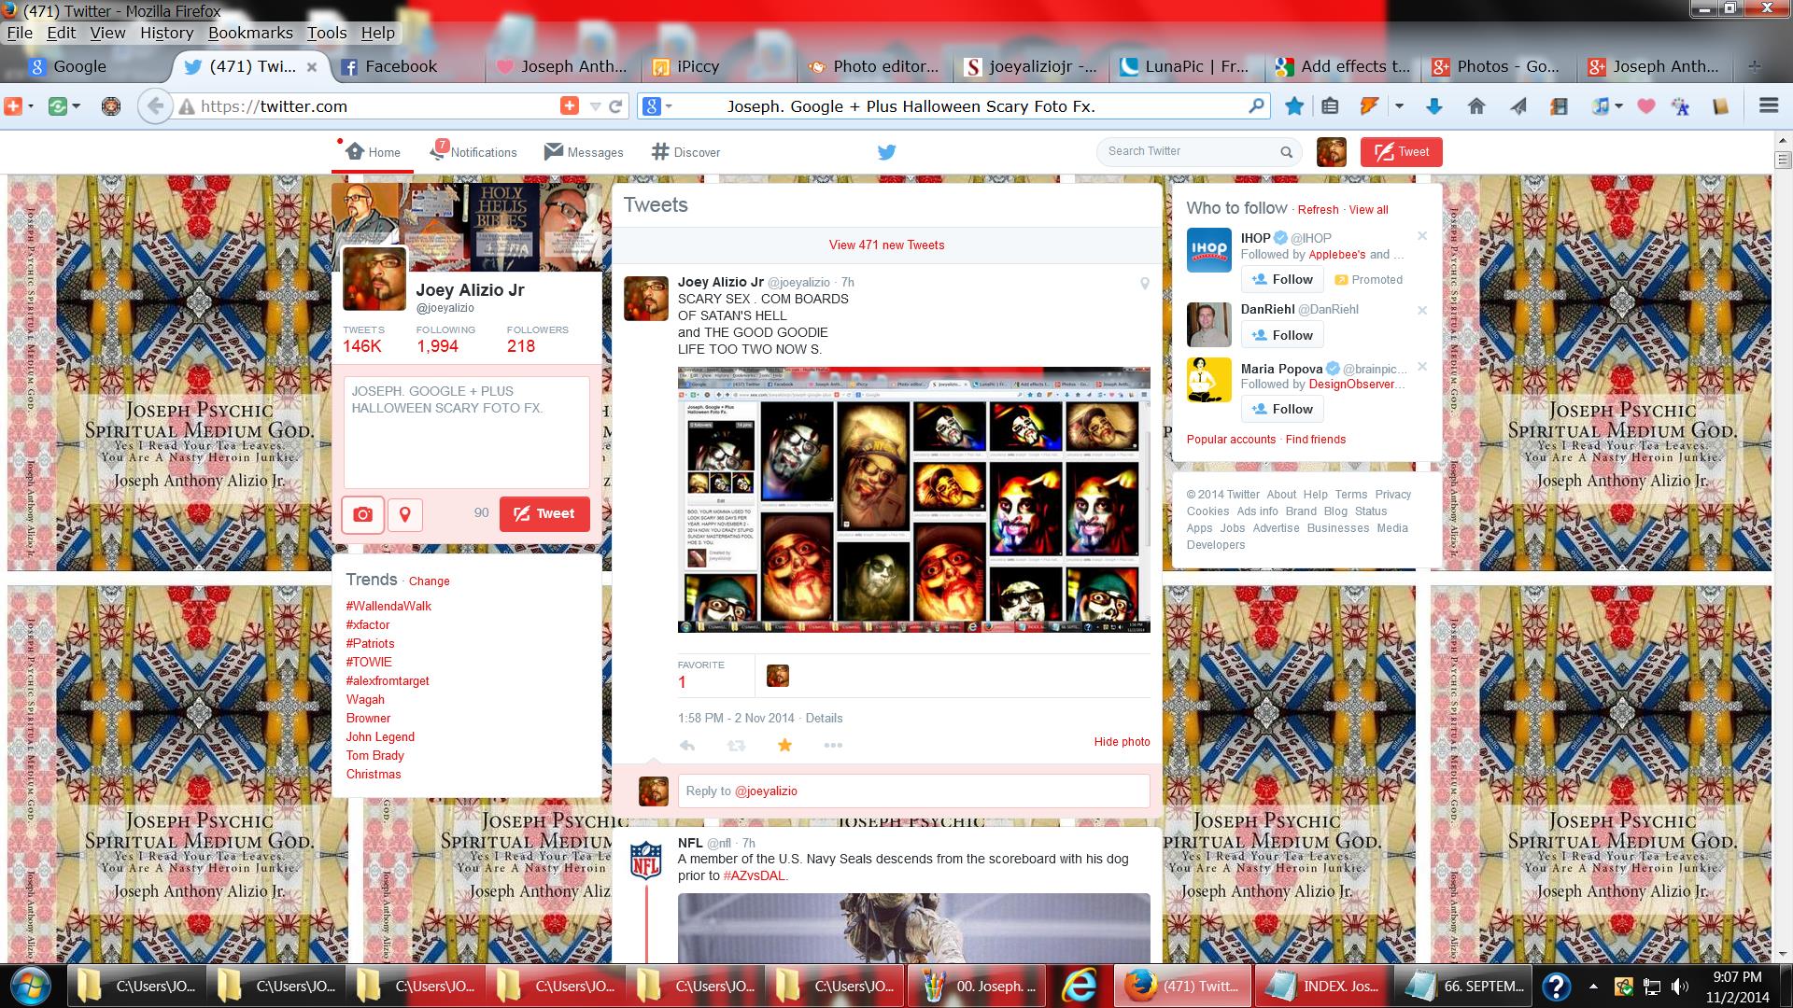1793x1008 pixels.
Task: Click the embedded tweet photo collage
Action: [913, 500]
